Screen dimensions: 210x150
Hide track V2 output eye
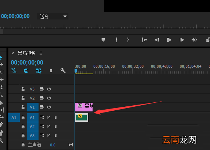click(49, 98)
